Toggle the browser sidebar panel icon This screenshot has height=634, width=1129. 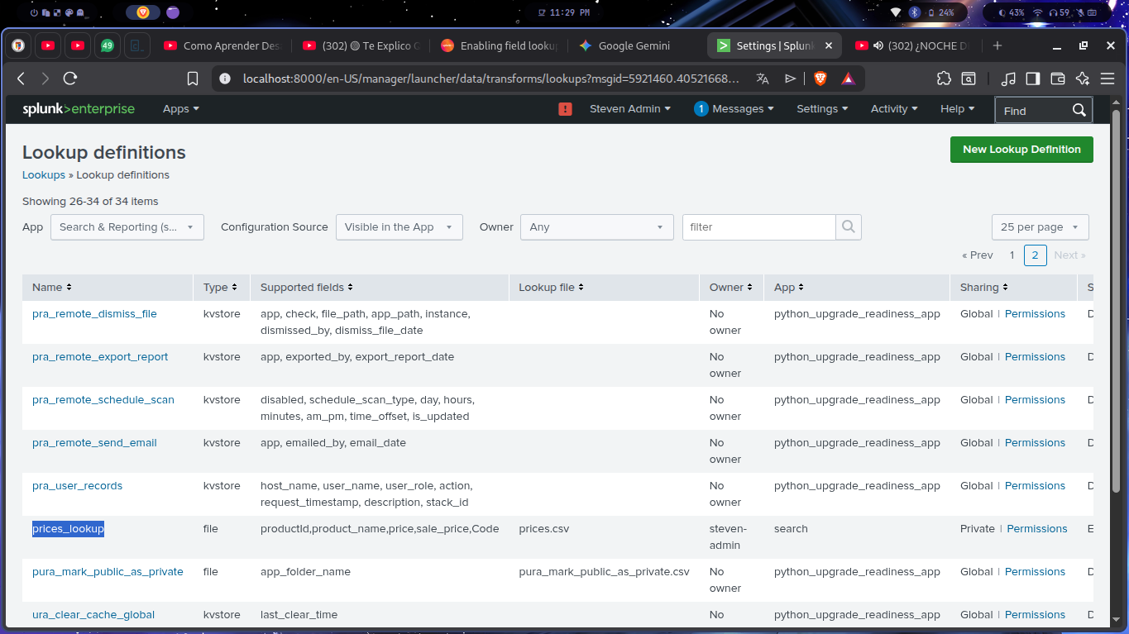tap(1032, 78)
